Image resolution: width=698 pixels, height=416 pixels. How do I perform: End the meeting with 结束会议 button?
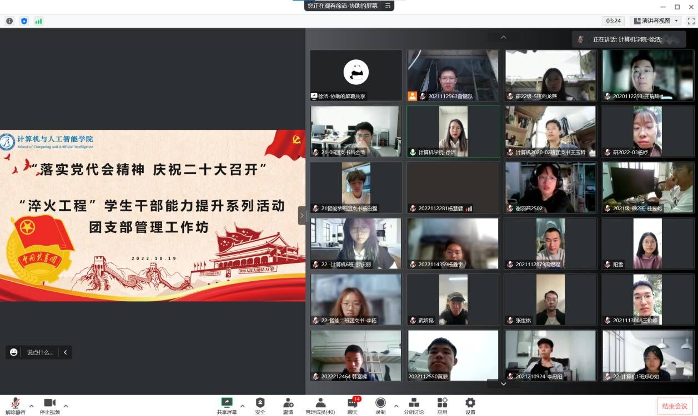[675, 406]
